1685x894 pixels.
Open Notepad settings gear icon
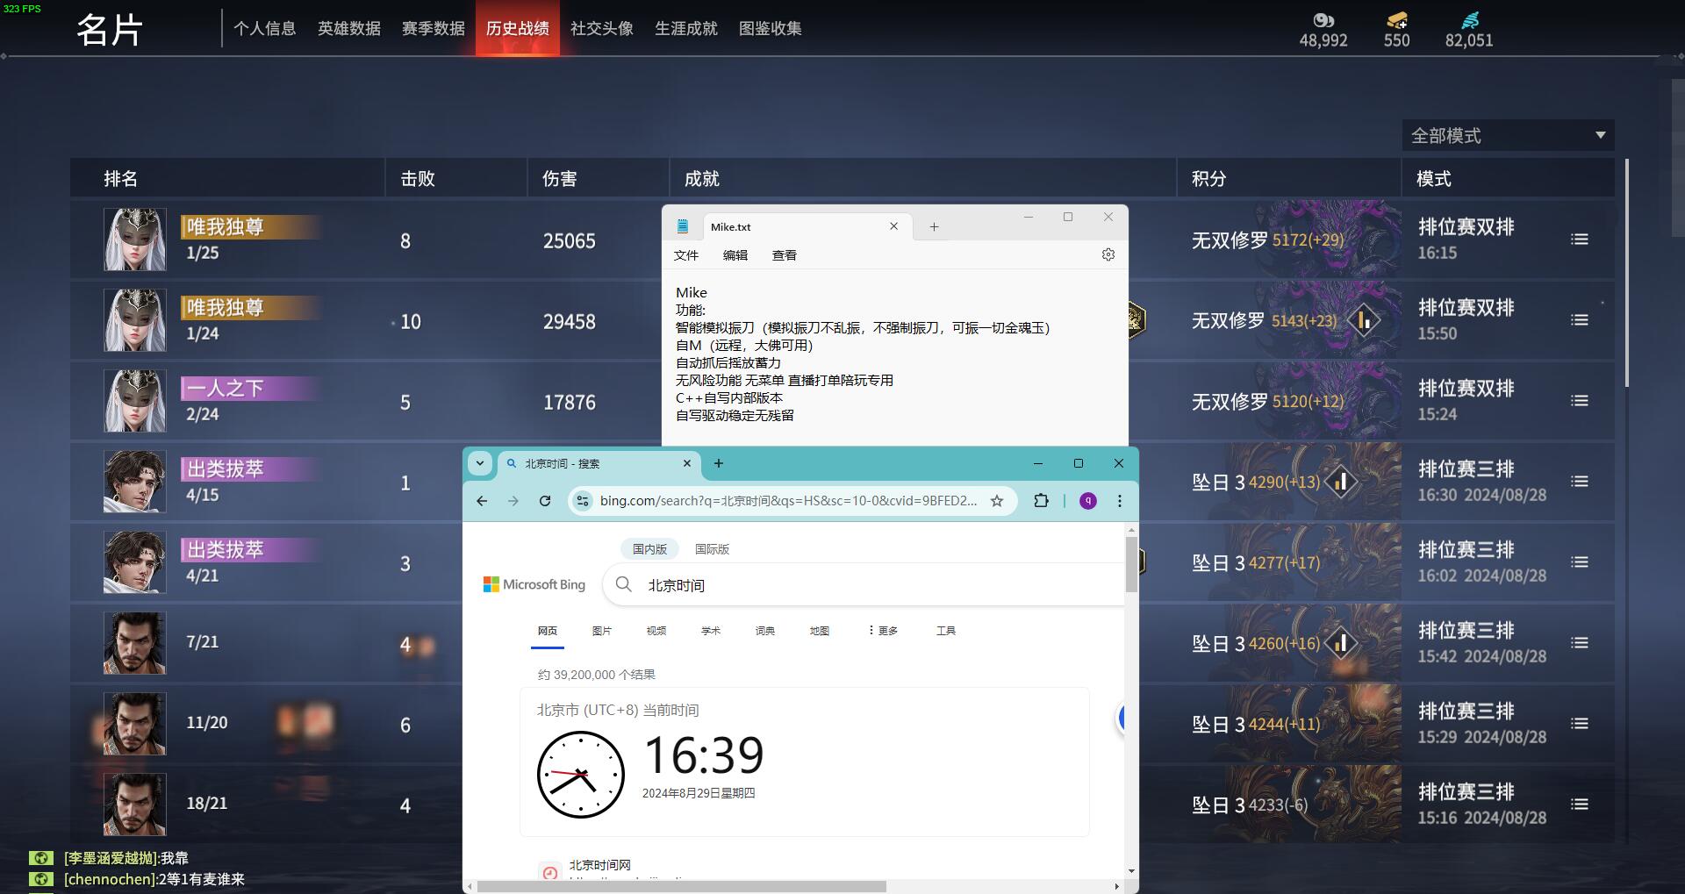click(x=1108, y=254)
